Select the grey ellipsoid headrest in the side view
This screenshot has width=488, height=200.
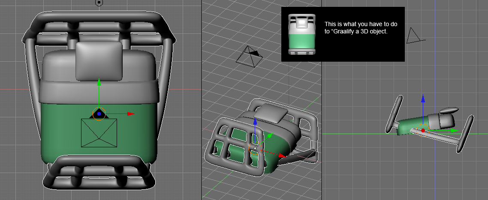(x=449, y=111)
